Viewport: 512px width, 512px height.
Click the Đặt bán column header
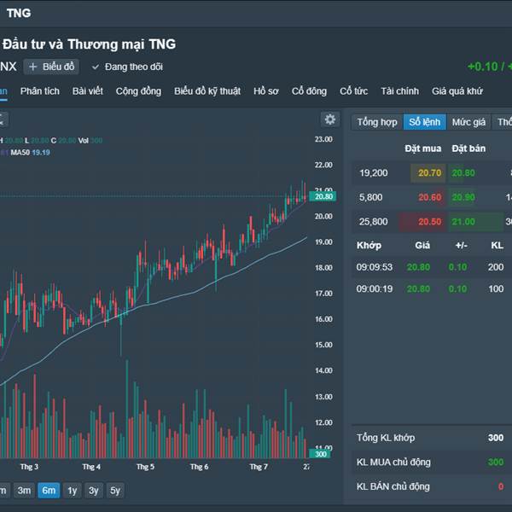tap(468, 148)
